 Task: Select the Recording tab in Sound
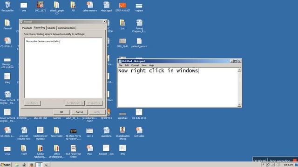click(40, 27)
